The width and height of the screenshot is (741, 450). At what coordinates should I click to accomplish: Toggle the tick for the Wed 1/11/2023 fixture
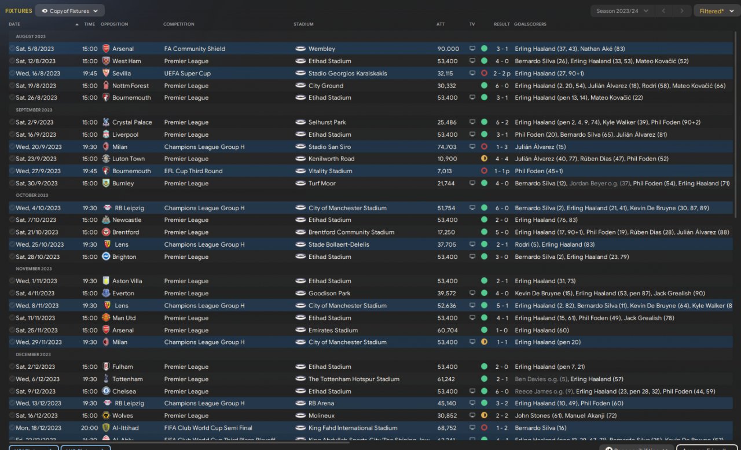coord(12,281)
